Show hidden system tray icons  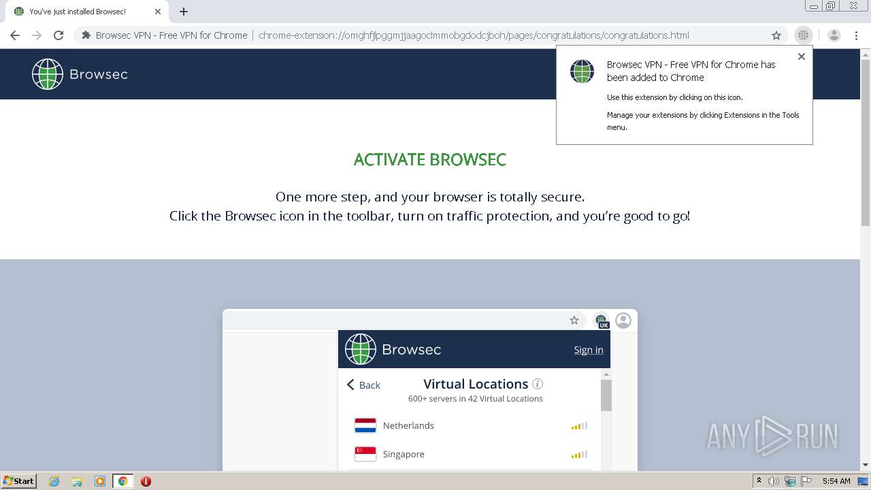[759, 481]
